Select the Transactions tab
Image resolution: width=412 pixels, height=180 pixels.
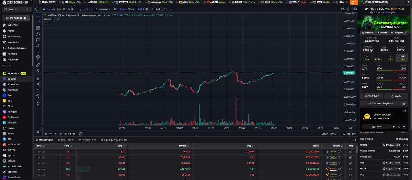pos(44,140)
